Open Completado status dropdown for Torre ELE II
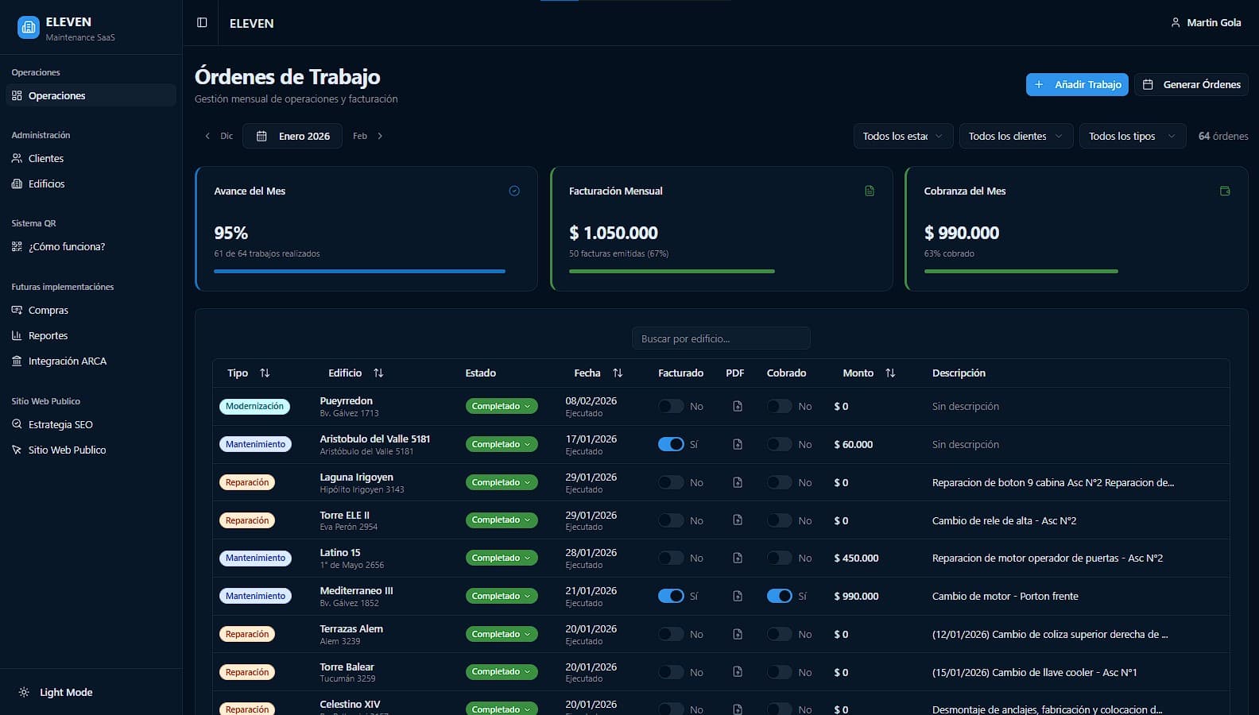The image size is (1259, 715). pyautogui.click(x=501, y=520)
